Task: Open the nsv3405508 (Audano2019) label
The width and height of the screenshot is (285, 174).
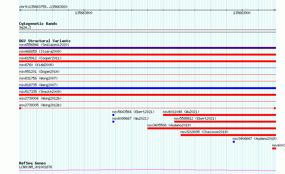Action: coord(169,125)
